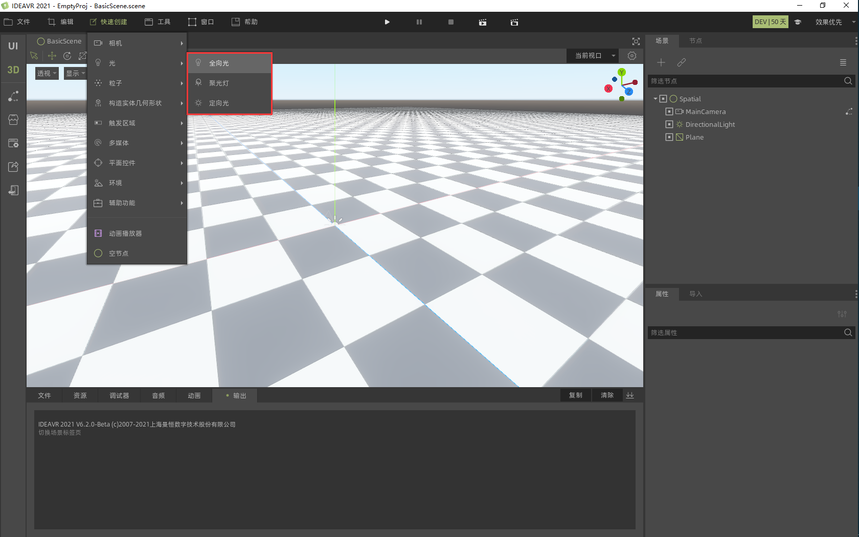Open the 透视 perspective dropdown
Image resolution: width=859 pixels, height=537 pixels.
click(47, 73)
